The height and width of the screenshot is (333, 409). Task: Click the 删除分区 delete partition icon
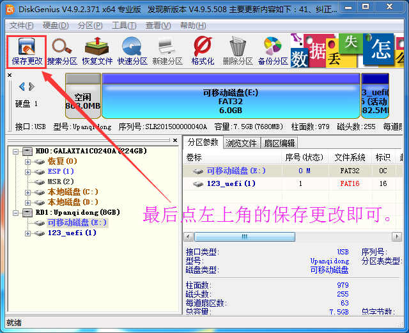238,52
